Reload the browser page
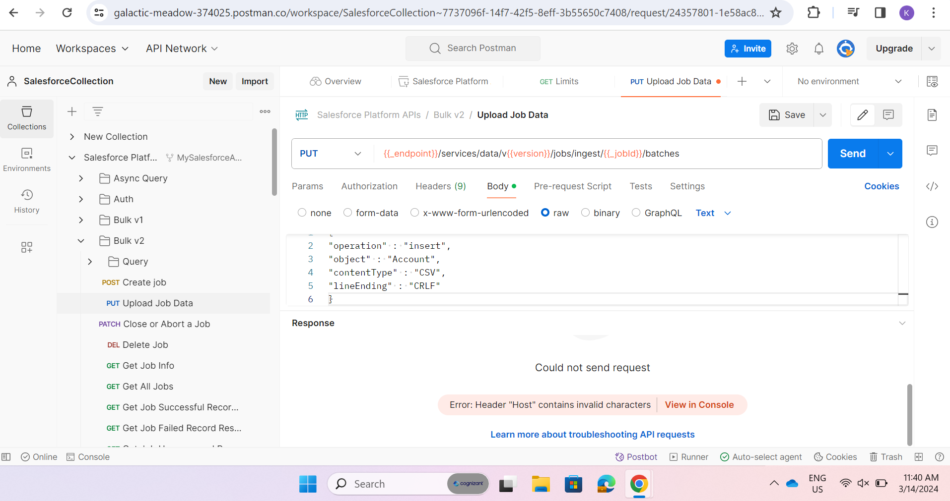Viewport: 950px width, 501px height. pos(67,13)
